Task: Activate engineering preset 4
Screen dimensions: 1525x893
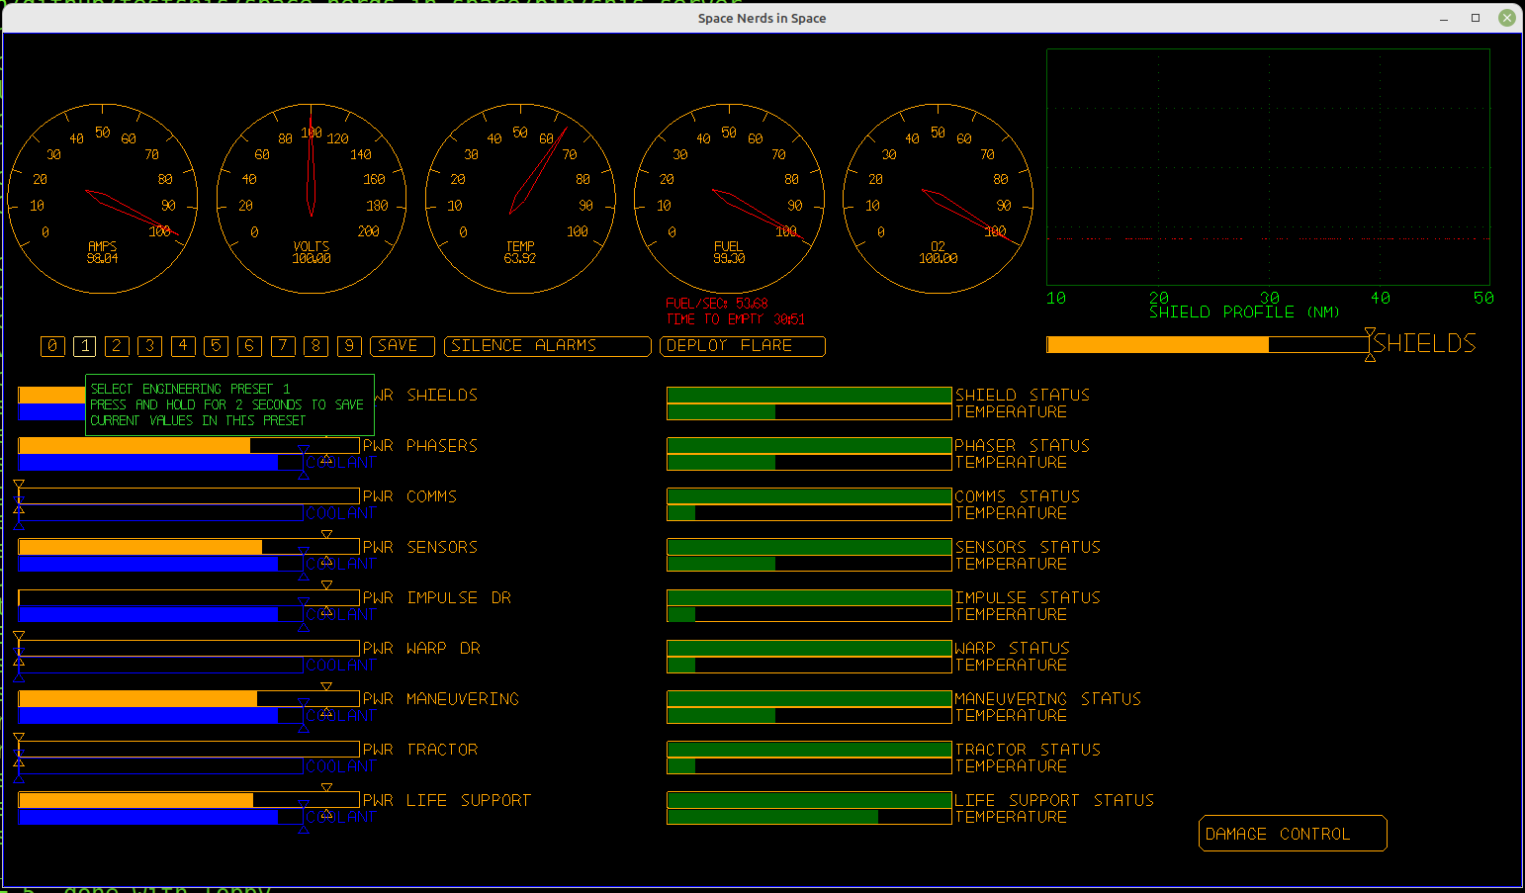Action: 183,346
